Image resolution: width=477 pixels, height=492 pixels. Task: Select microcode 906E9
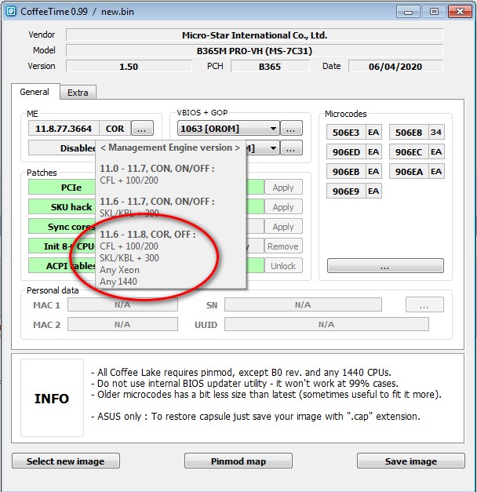tap(346, 191)
